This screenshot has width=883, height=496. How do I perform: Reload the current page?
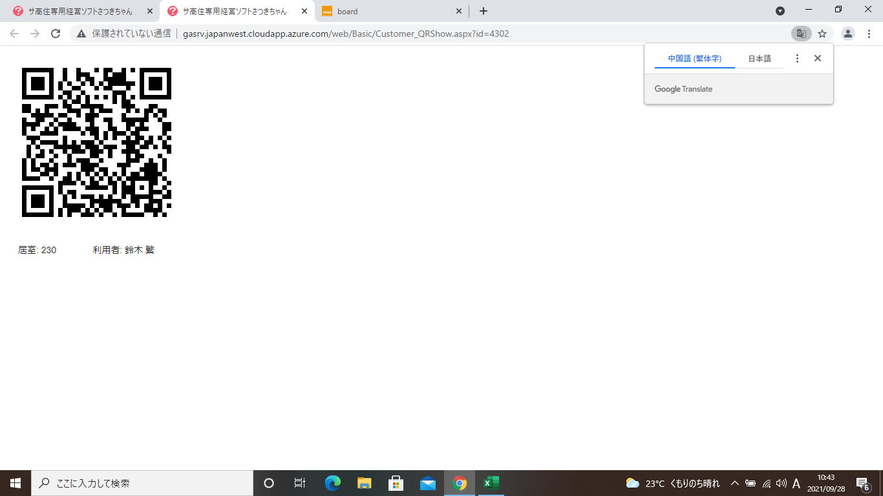[56, 34]
